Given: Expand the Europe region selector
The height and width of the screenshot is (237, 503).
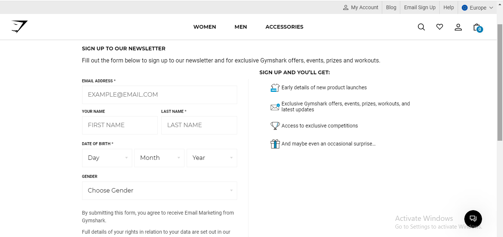Looking at the screenshot, I should tap(477, 8).
